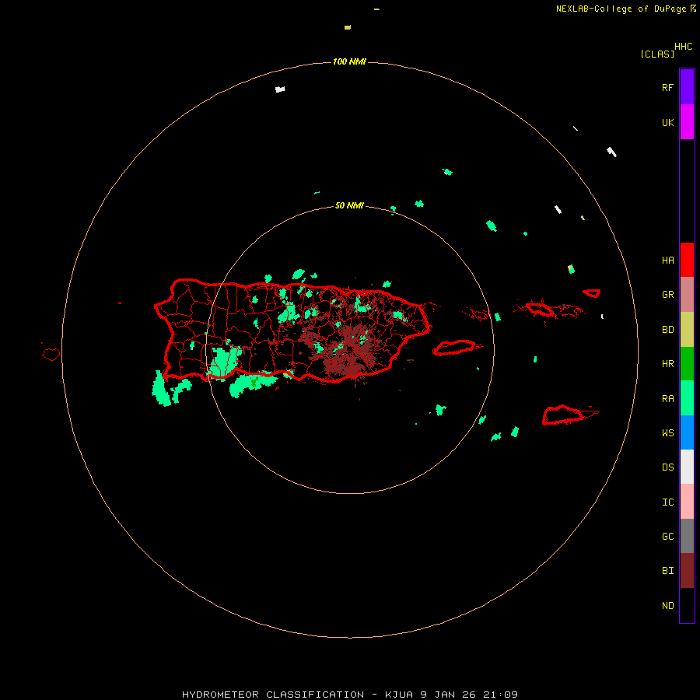The image size is (700, 700).
Task: Select the IC light pink legend swatch
Action: 687,502
